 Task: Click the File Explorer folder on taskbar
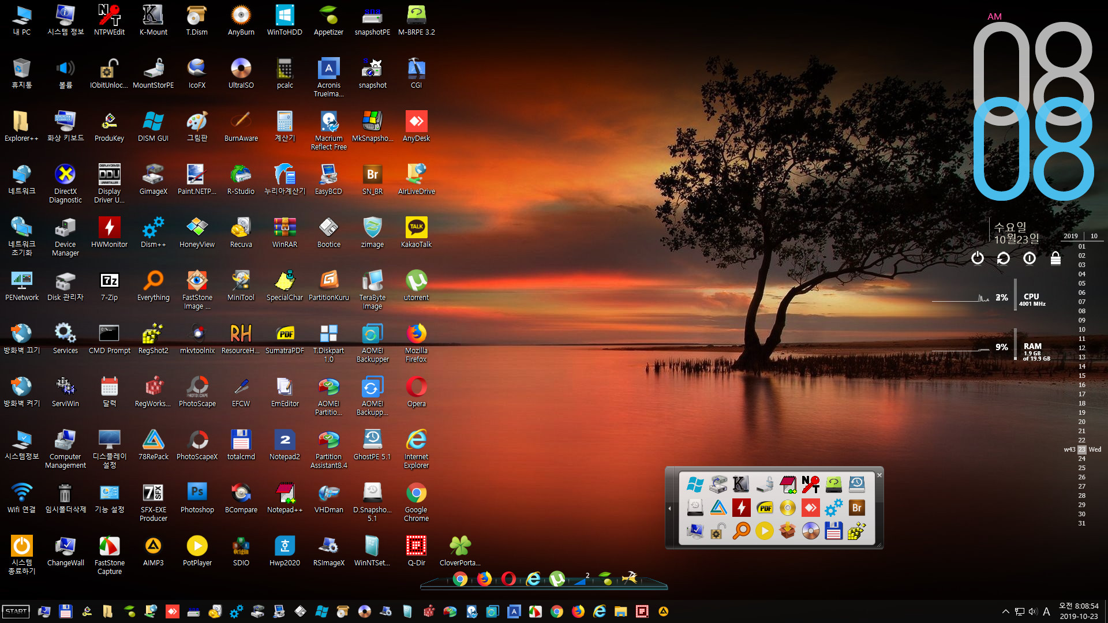[x=620, y=611]
